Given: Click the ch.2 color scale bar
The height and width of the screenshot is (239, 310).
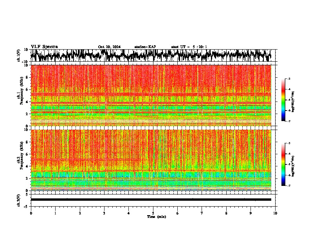Looking at the screenshot, I should point(283,164).
